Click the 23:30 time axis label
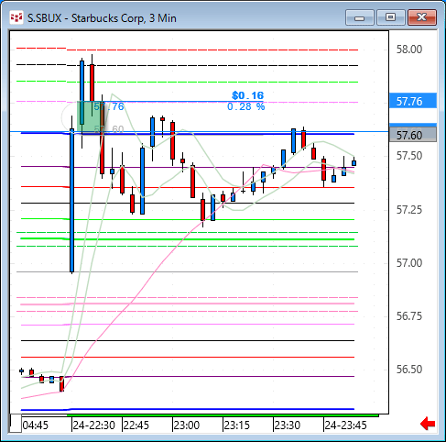Screen dimensions: 446x442 tap(288, 425)
